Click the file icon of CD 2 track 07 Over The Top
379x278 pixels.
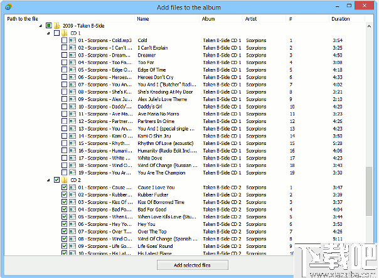click(72, 232)
